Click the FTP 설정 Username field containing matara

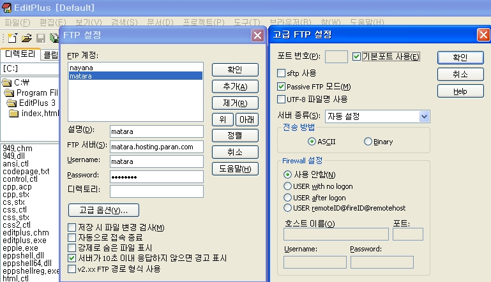coord(156,161)
